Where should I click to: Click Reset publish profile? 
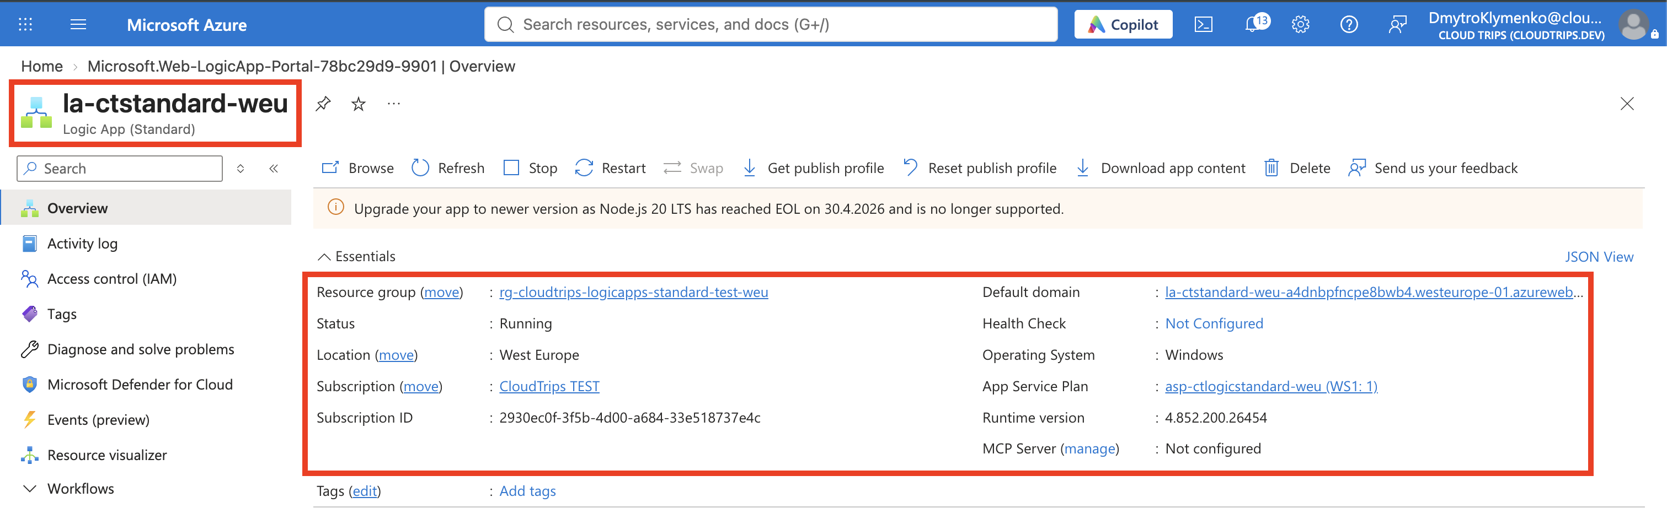pyautogui.click(x=980, y=168)
